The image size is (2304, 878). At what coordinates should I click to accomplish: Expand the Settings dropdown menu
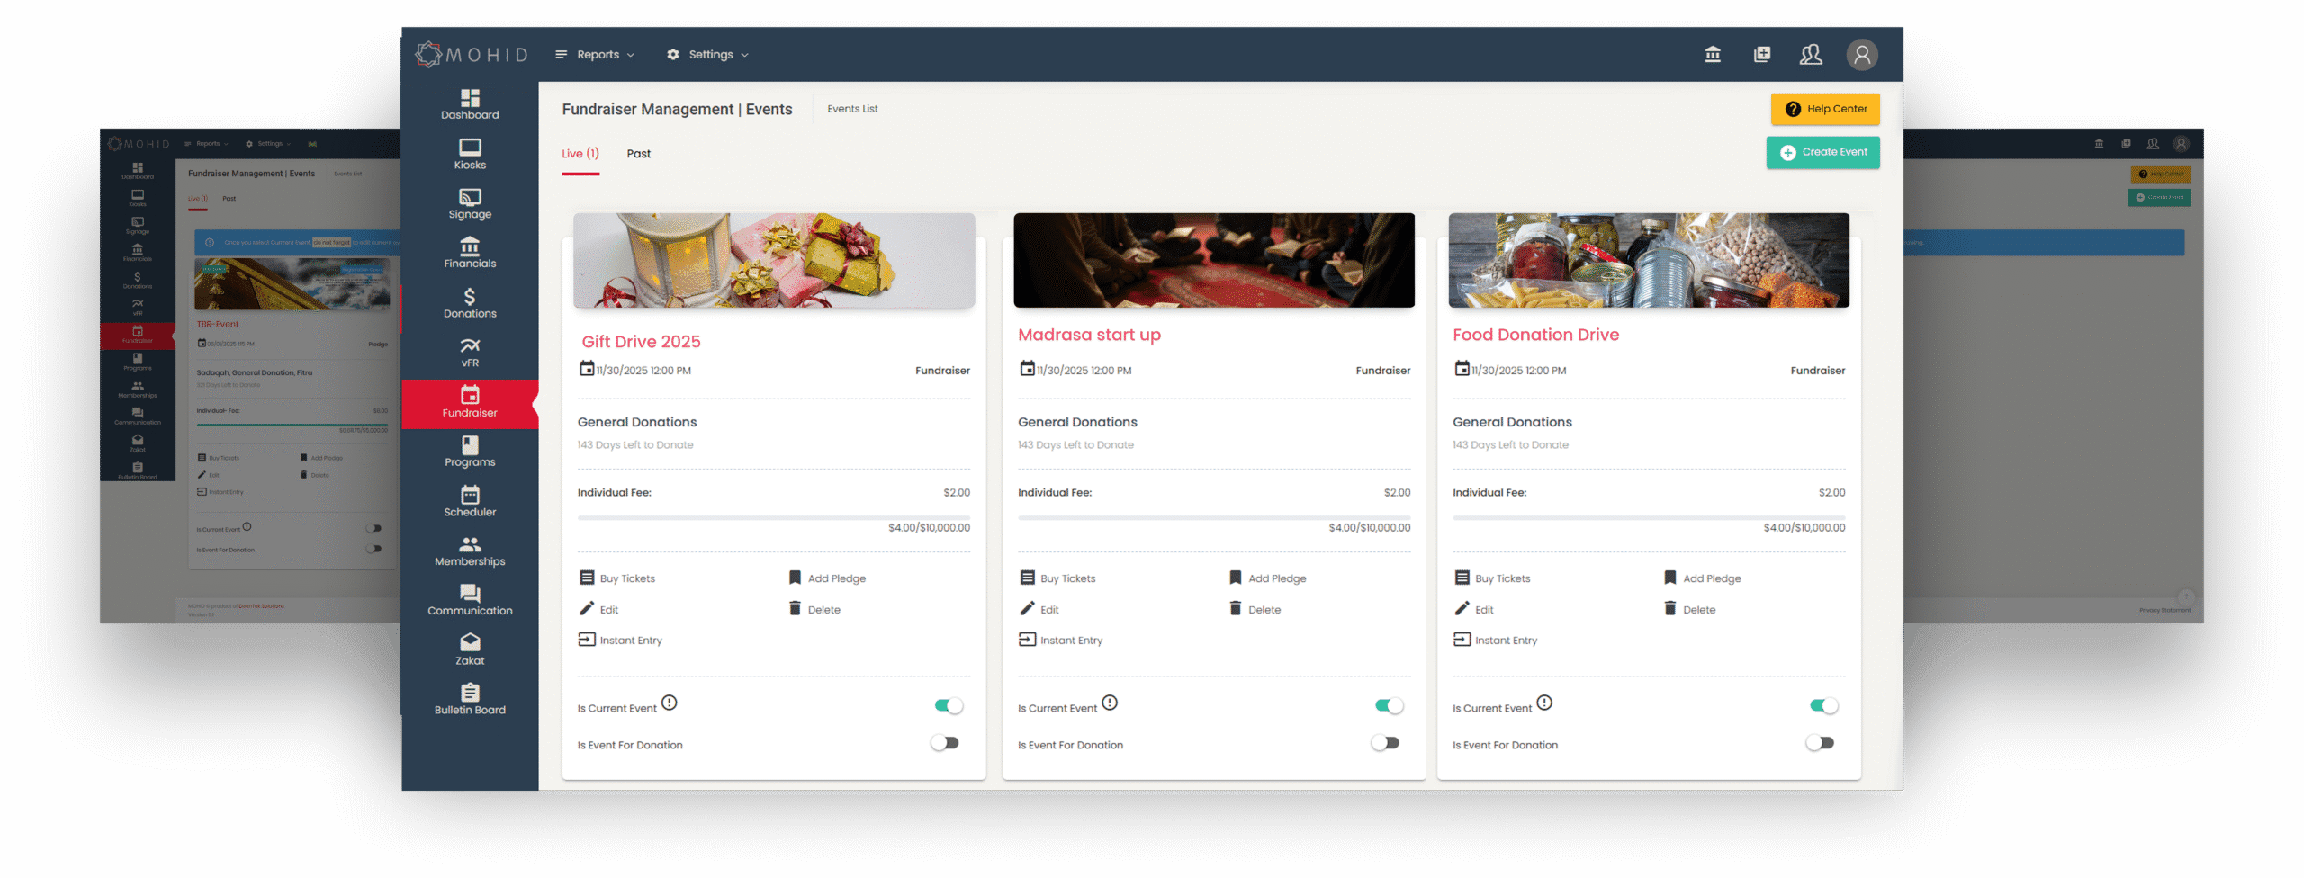point(708,55)
